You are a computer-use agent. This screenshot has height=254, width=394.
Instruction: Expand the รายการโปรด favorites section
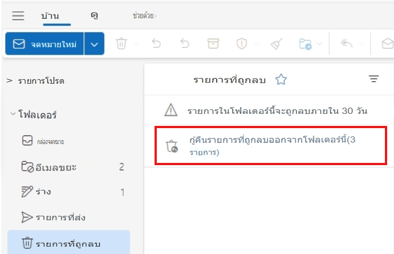(10, 80)
